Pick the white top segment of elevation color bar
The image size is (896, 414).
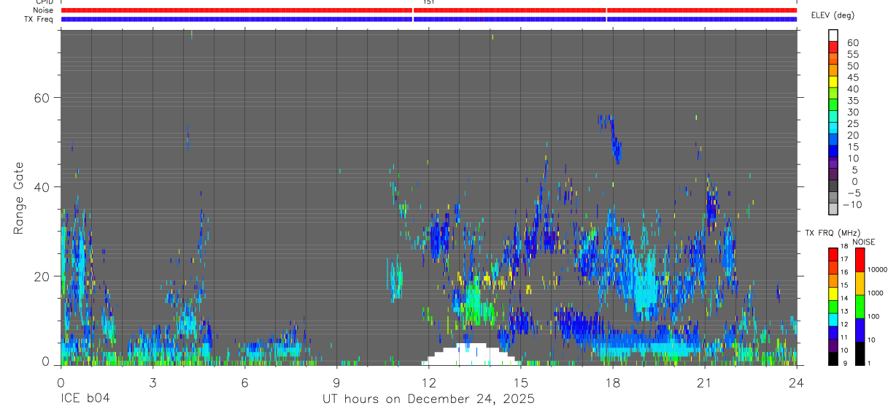click(x=834, y=34)
